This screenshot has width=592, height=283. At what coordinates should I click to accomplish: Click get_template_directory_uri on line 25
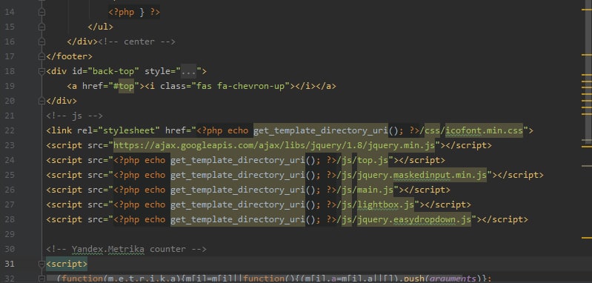tap(238, 175)
